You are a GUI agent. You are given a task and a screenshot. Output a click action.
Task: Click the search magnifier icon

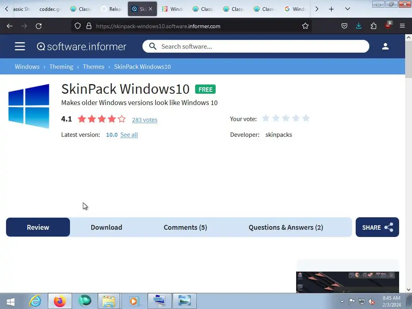pyautogui.click(x=152, y=47)
